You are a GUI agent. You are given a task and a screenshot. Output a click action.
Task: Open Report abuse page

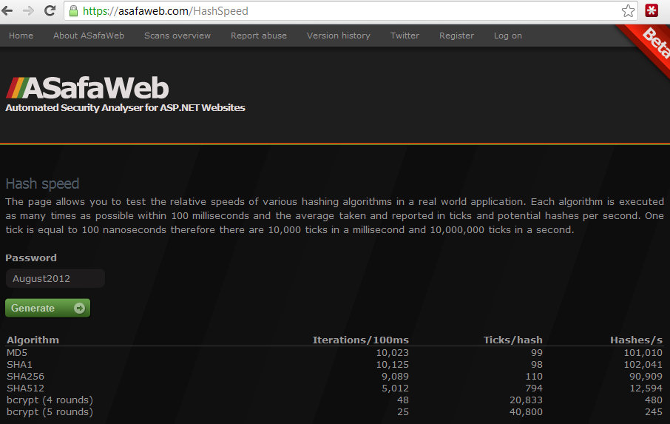pos(259,36)
